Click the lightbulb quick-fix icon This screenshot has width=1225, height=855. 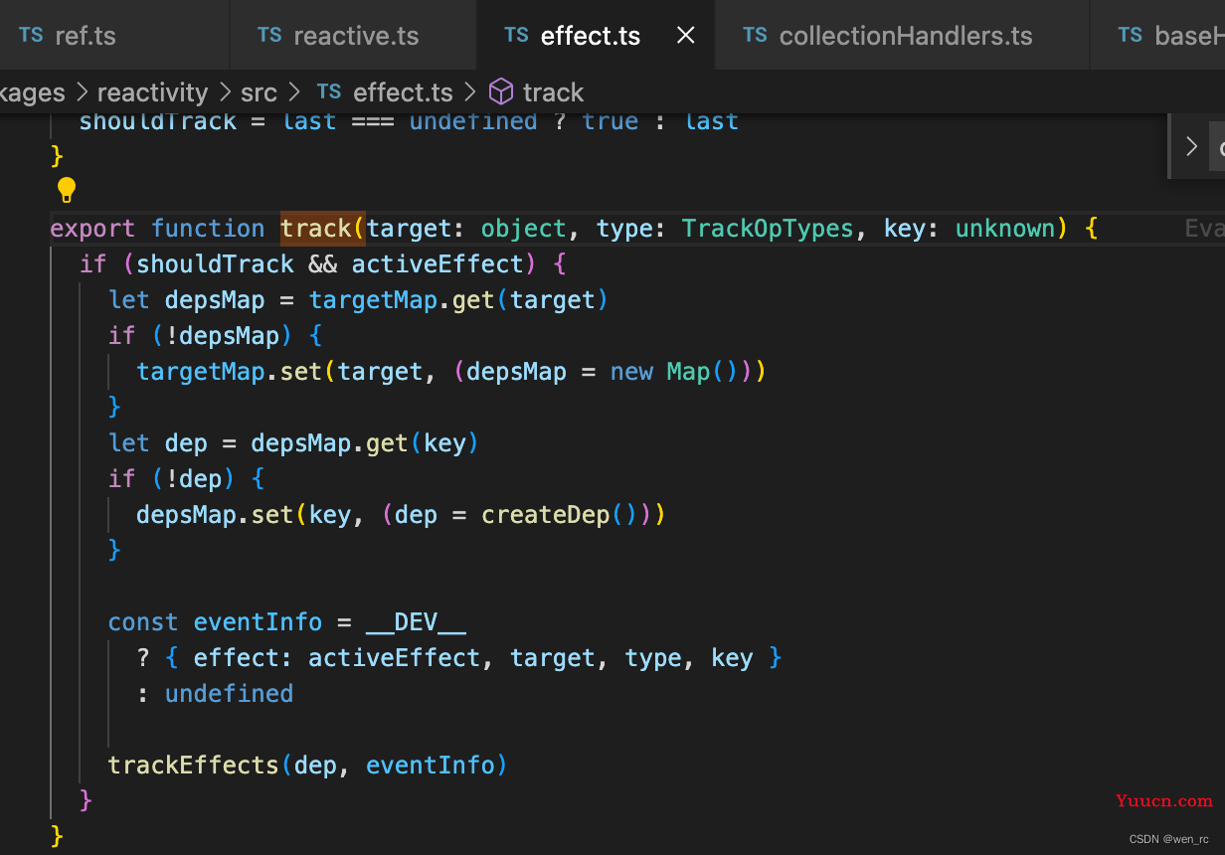pyautogui.click(x=66, y=189)
